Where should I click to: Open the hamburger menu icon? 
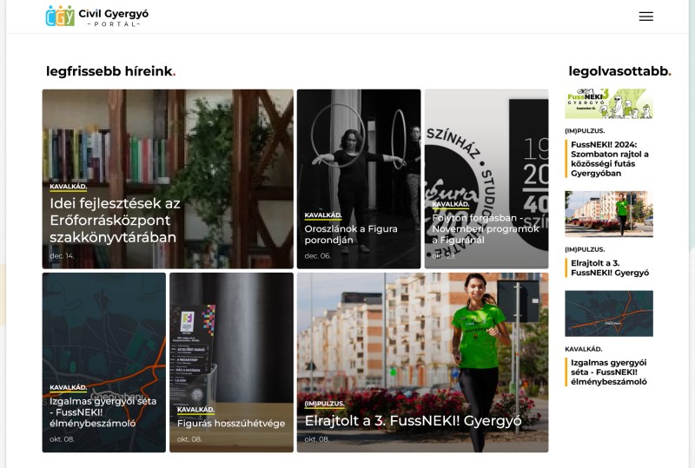[645, 16]
